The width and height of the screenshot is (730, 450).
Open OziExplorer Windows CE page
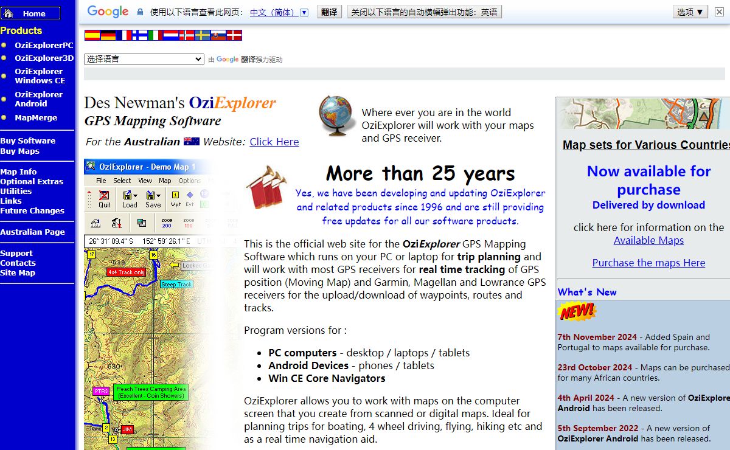click(40, 76)
